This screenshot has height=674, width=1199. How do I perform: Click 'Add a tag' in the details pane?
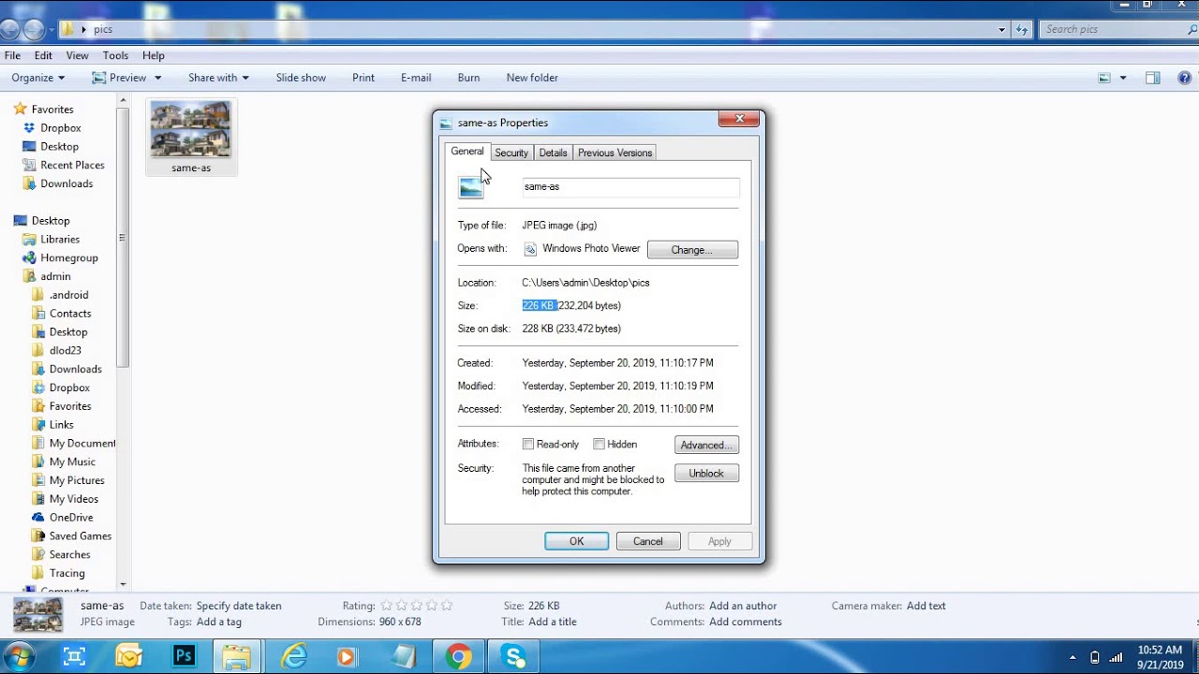tap(218, 622)
